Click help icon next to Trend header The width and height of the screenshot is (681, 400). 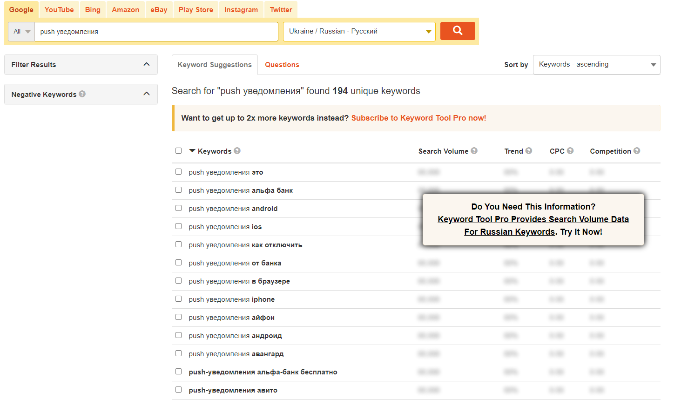(529, 151)
